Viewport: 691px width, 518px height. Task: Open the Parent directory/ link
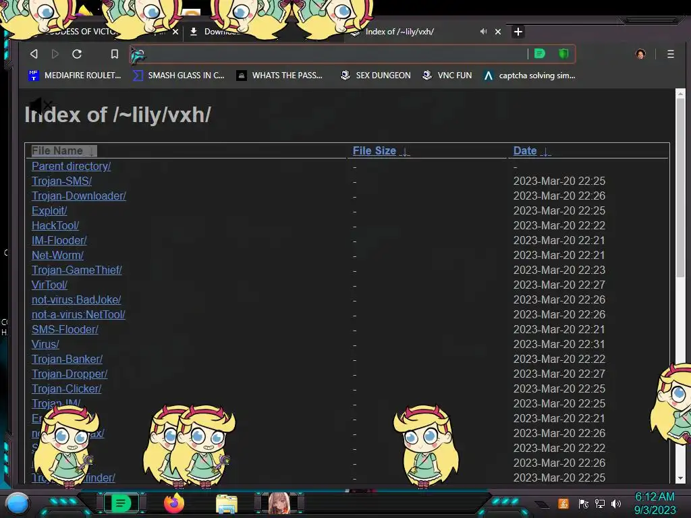[x=71, y=166]
